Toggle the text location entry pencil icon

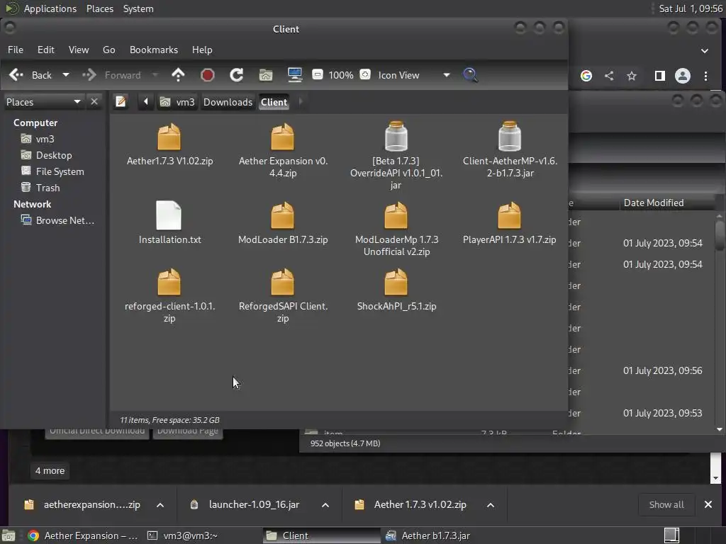(121, 101)
